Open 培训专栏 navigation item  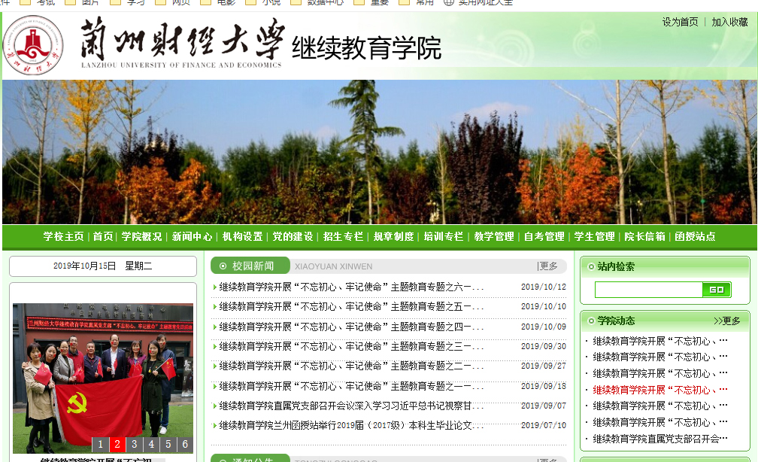coord(444,236)
